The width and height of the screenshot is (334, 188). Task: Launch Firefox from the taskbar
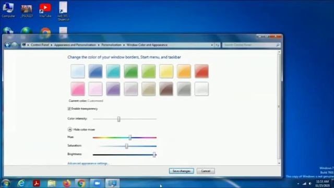pos(66,183)
